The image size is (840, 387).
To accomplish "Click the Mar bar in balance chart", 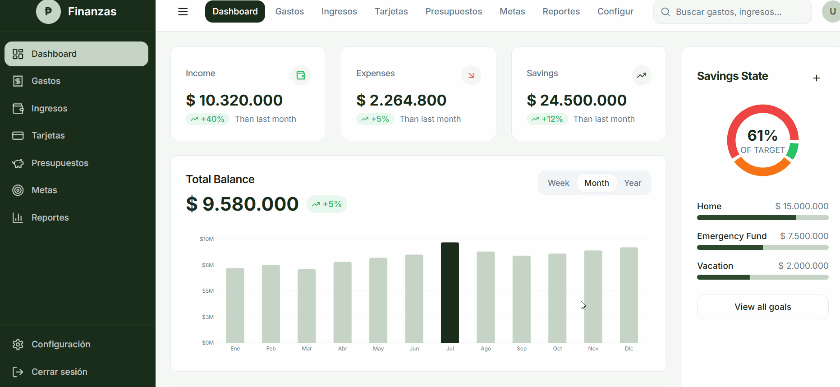I will click(x=307, y=306).
